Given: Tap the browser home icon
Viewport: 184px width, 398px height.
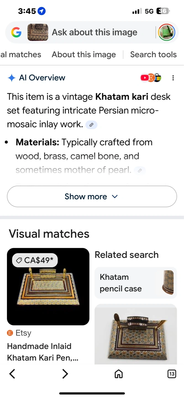Looking at the screenshot, I should tap(119, 374).
